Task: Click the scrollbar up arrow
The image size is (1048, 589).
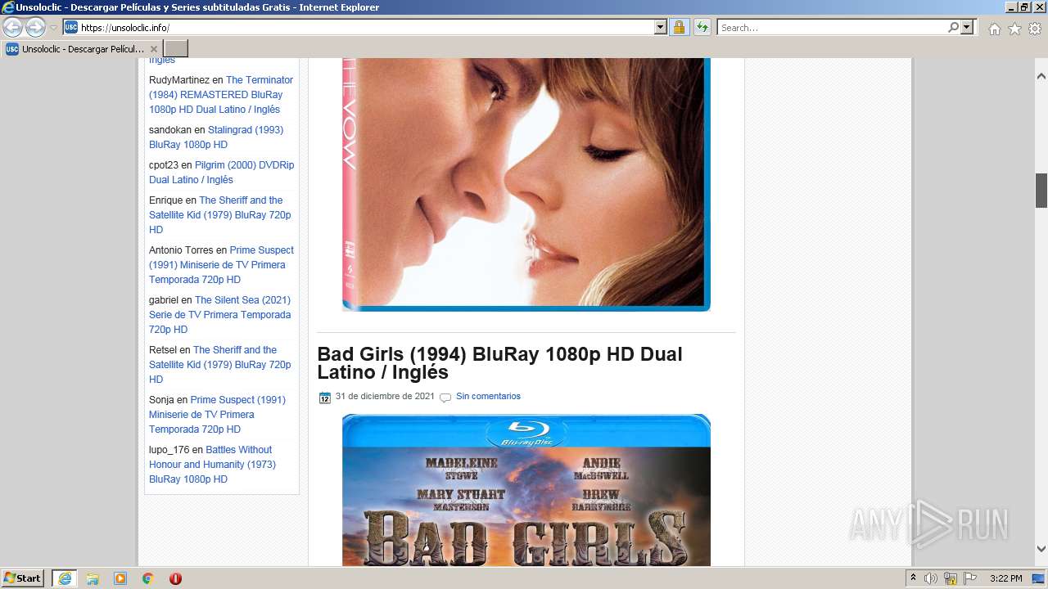Action: pos(1041,75)
